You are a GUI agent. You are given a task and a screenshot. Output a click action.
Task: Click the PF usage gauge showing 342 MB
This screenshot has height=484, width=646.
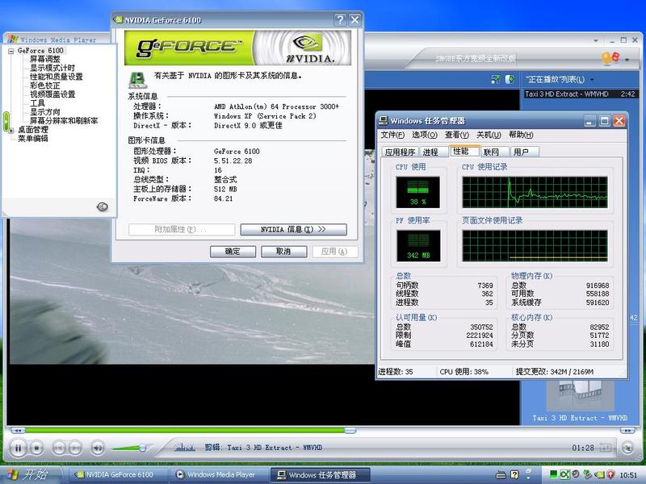418,246
